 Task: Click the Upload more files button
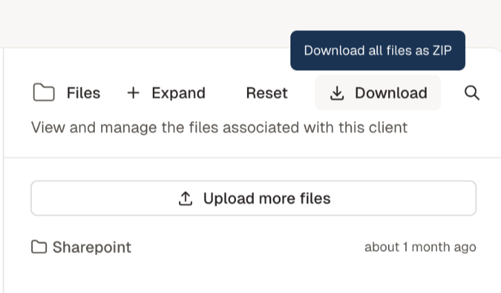[x=253, y=198]
